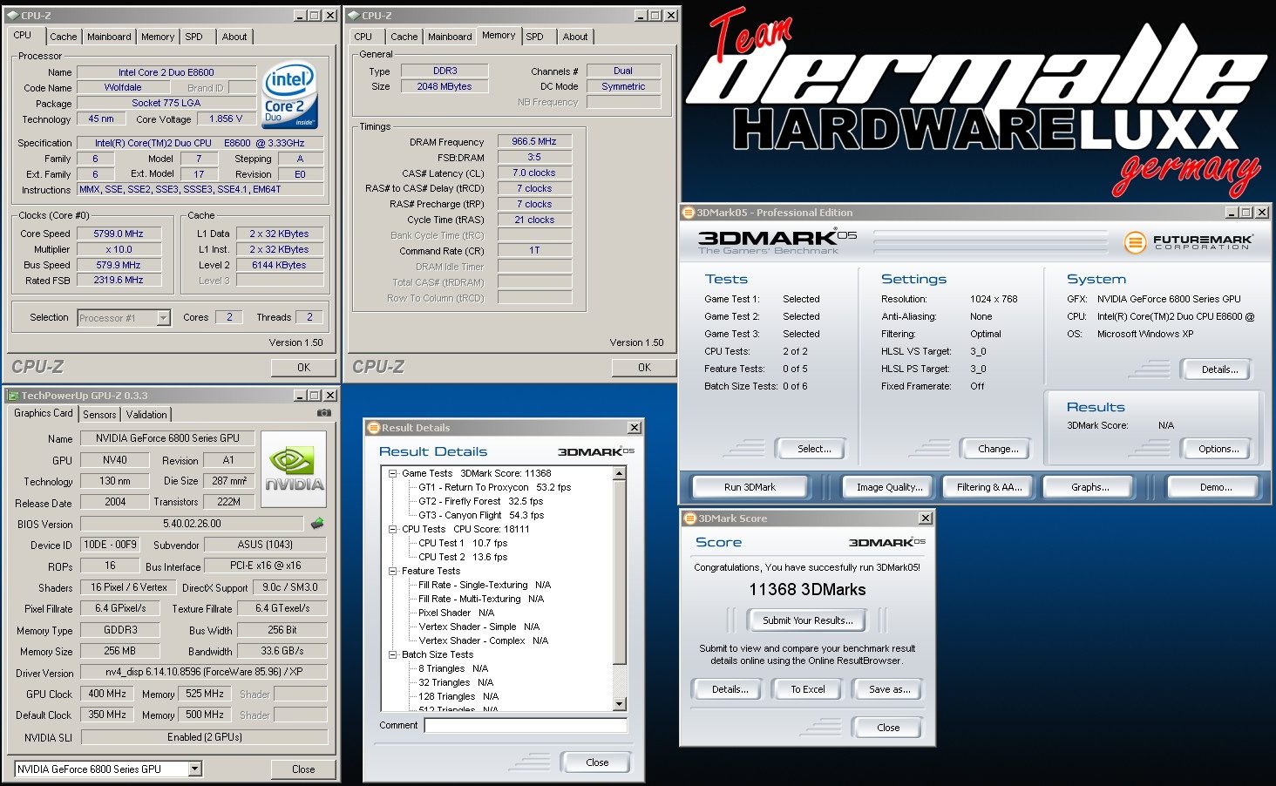Select Vertex Shader - Complex row

(x=483, y=640)
